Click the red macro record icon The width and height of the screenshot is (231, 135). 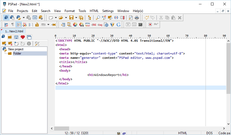150,25
